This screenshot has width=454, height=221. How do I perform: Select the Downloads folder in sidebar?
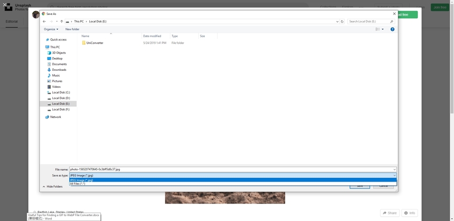(x=59, y=70)
